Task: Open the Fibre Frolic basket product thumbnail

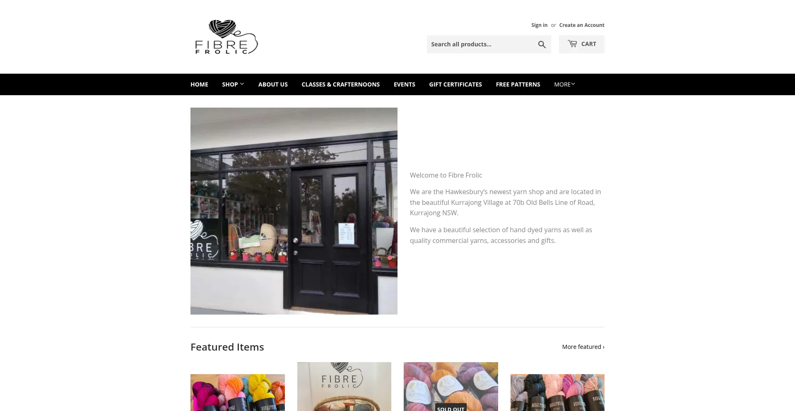Action: point(344,387)
